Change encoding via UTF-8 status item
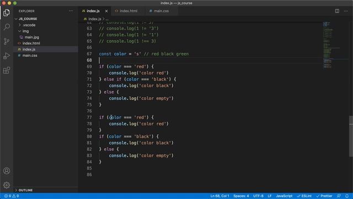This screenshot has height=199, width=353. click(258, 196)
